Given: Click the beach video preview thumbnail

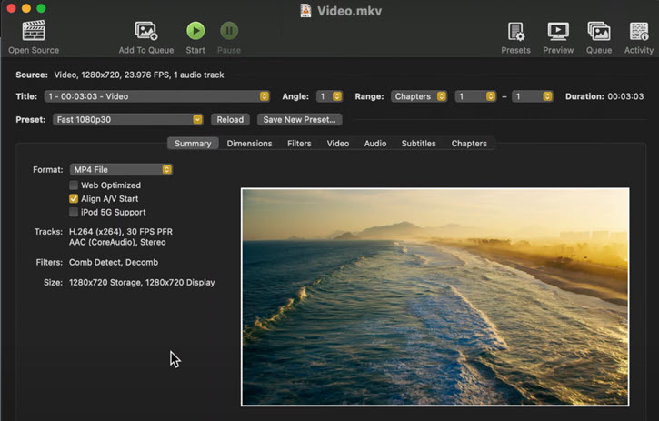Looking at the screenshot, I should 434,296.
